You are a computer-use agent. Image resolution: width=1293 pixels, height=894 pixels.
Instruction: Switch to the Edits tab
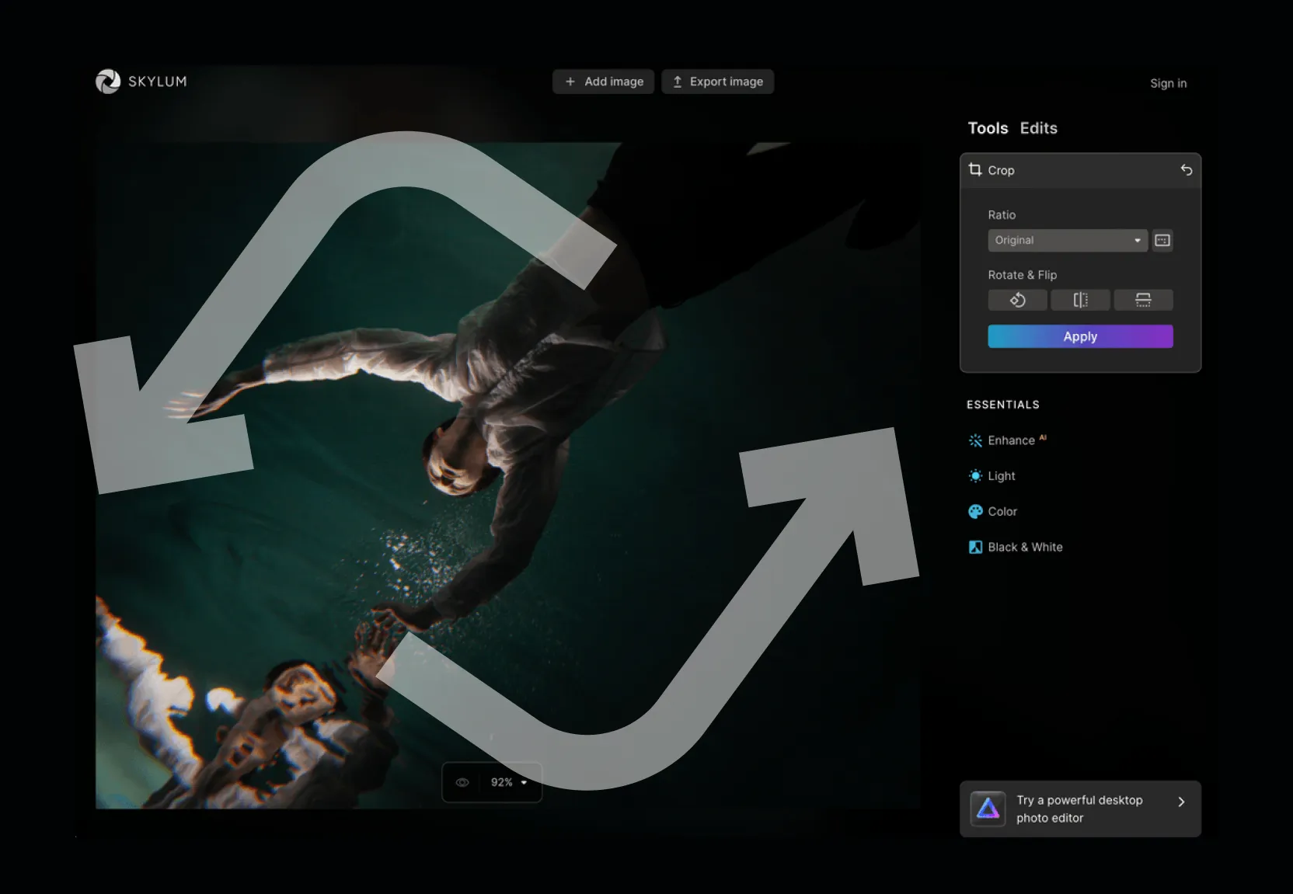point(1038,128)
